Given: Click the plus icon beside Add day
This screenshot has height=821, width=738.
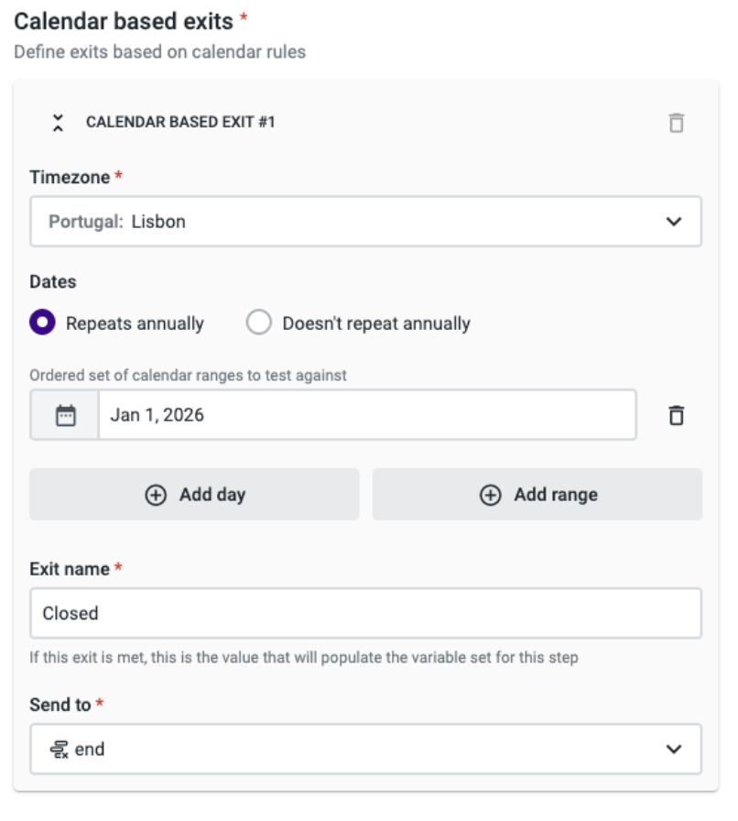Looking at the screenshot, I should (x=156, y=495).
